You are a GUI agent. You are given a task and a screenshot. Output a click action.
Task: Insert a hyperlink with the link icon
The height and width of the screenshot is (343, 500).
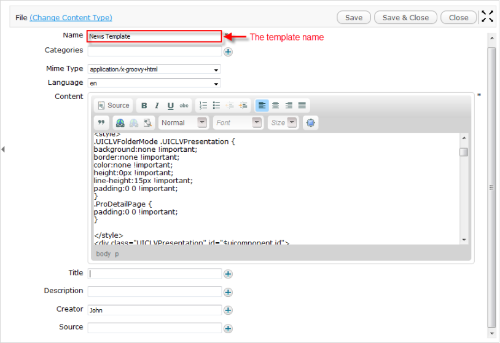point(120,123)
